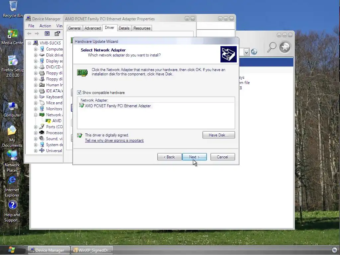This screenshot has height=255, width=340.
Task: Expand the Disk drives category
Action: point(36,55)
